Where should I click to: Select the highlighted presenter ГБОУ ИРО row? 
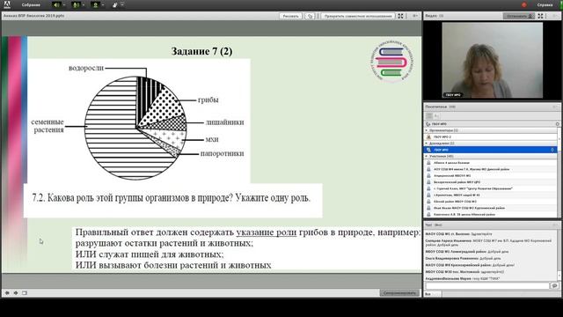[x=491, y=150]
